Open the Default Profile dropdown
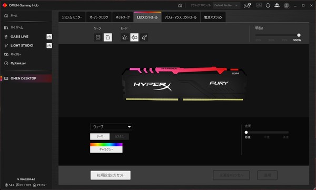The height and width of the screenshot is (190, 316). point(226,5)
